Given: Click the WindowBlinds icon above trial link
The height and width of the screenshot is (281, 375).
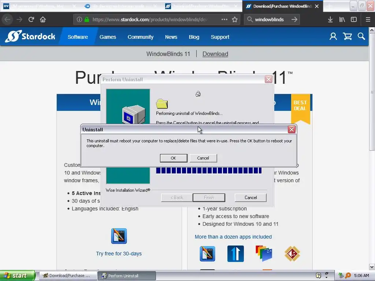Looking at the screenshot, I should [x=119, y=236].
